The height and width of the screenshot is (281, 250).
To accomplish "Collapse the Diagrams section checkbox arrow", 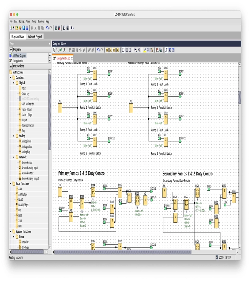I will pos(11,49).
